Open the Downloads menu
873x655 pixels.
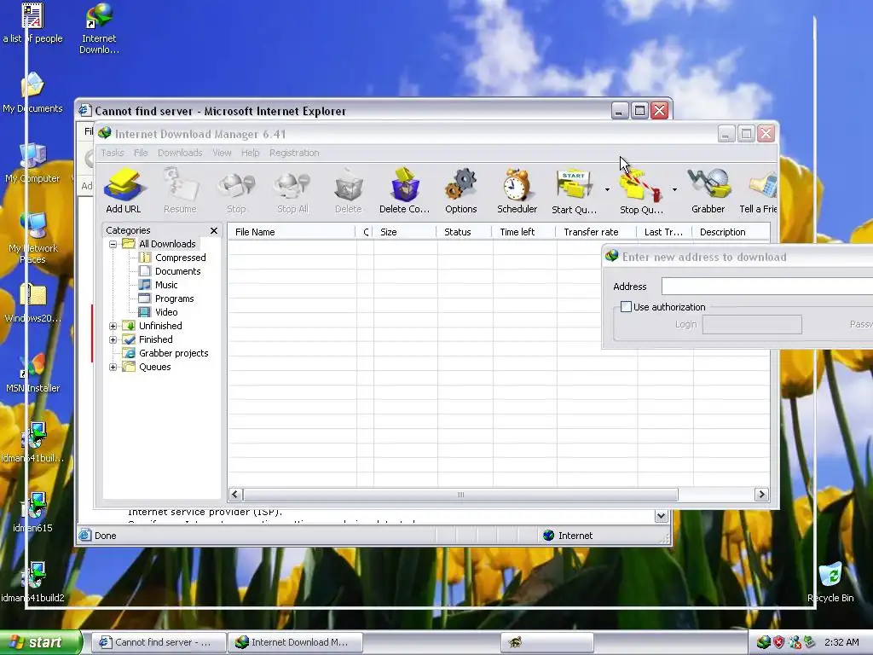point(180,153)
